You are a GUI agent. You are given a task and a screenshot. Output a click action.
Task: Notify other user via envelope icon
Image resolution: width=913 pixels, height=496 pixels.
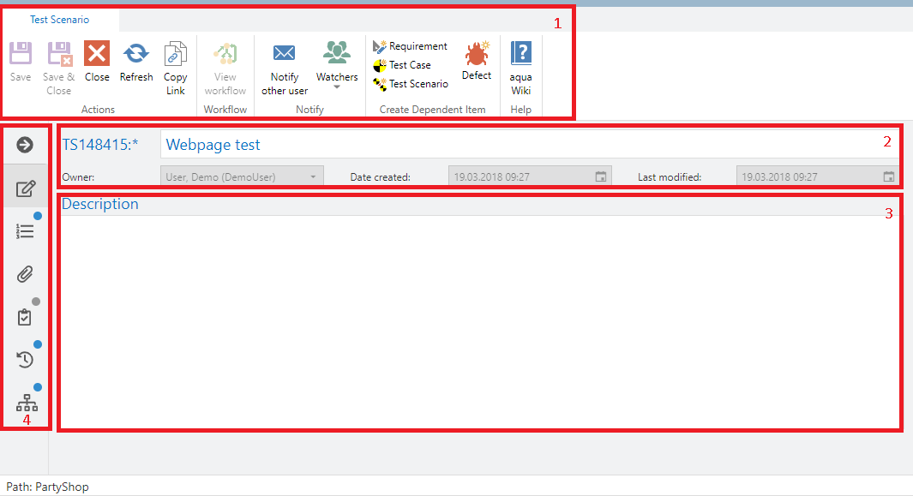point(285,55)
